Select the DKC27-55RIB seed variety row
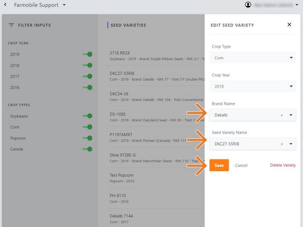The image size is (303, 227). (156, 76)
